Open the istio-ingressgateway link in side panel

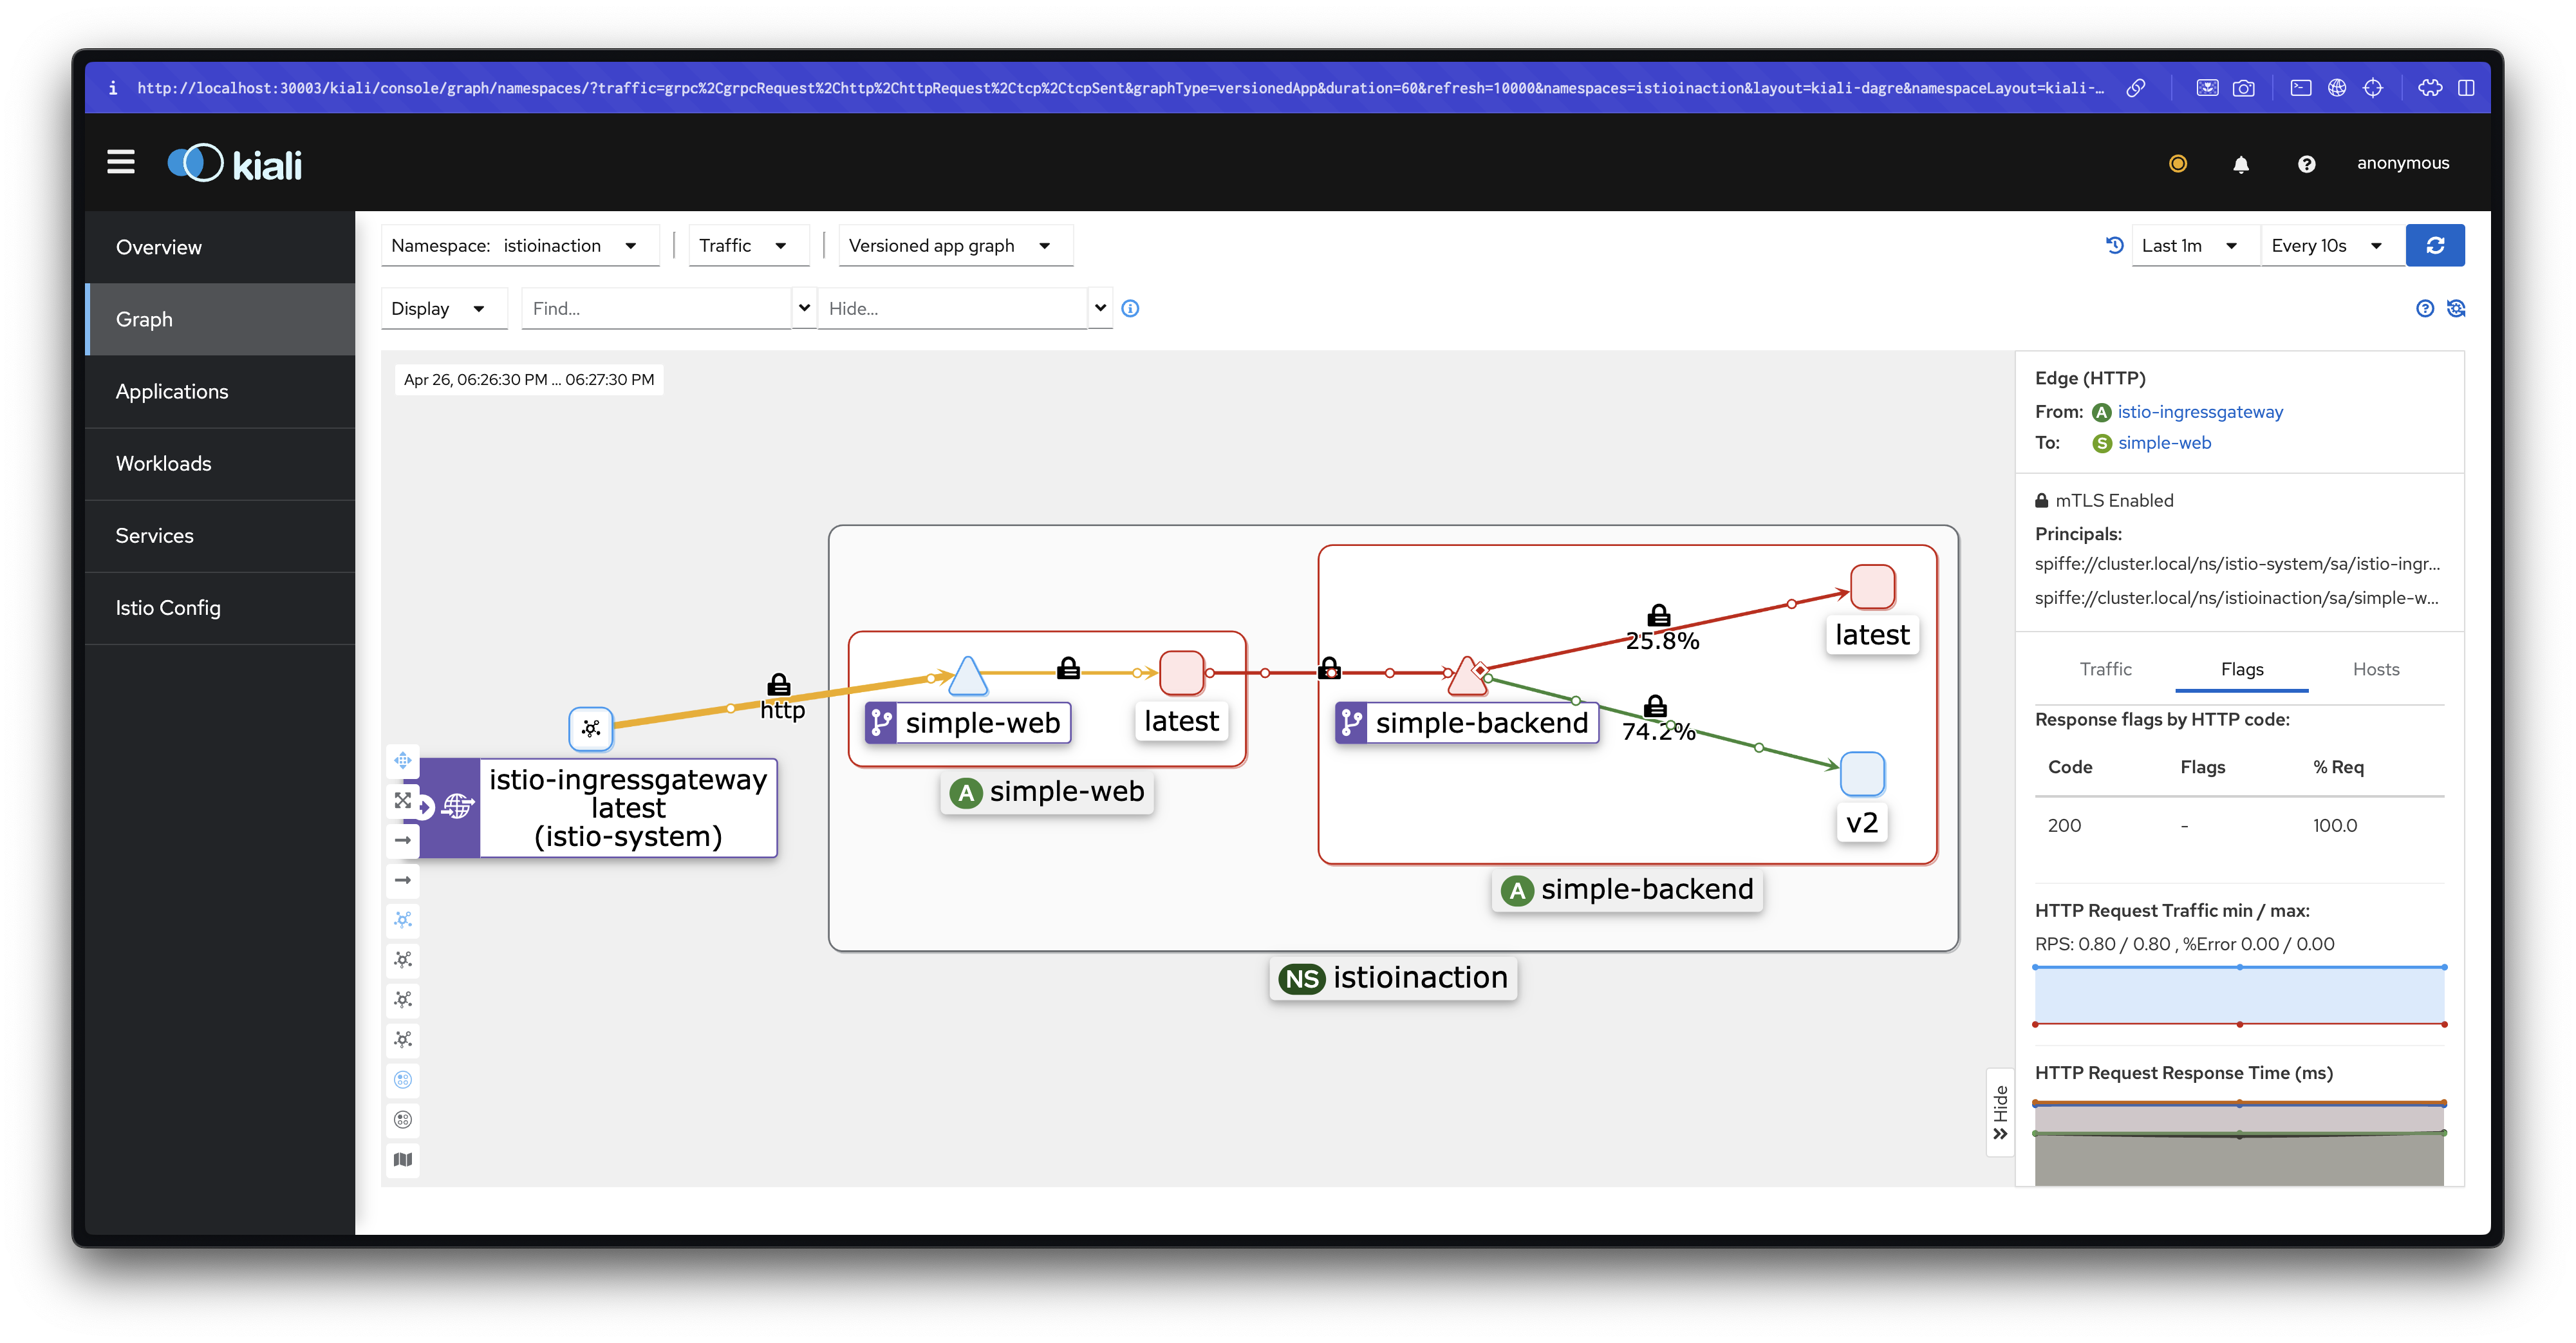2199,411
